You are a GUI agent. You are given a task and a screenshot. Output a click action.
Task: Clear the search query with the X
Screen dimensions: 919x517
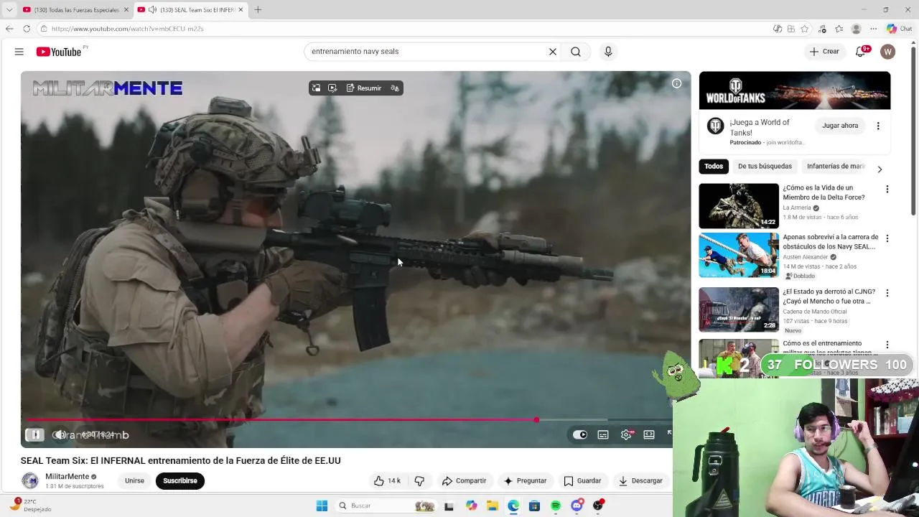(553, 52)
